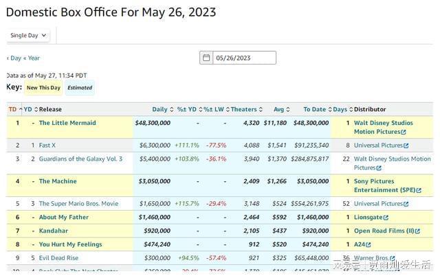Sort table by Days column
Image resolution: width=440 pixels, height=278 pixels.
[x=342, y=109]
